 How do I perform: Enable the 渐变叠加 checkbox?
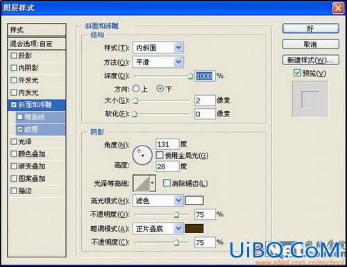click(x=14, y=166)
